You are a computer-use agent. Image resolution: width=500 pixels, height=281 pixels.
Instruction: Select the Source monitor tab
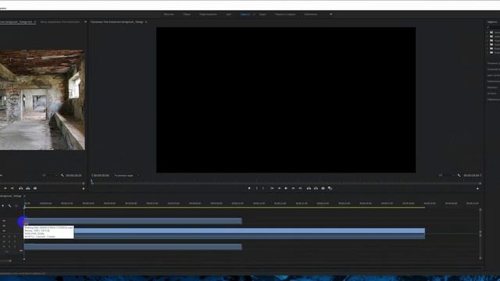click(16, 22)
